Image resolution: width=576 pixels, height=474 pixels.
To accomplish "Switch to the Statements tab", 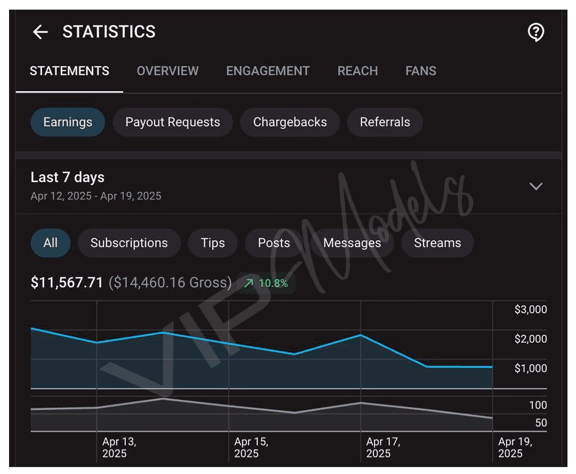I will (69, 70).
